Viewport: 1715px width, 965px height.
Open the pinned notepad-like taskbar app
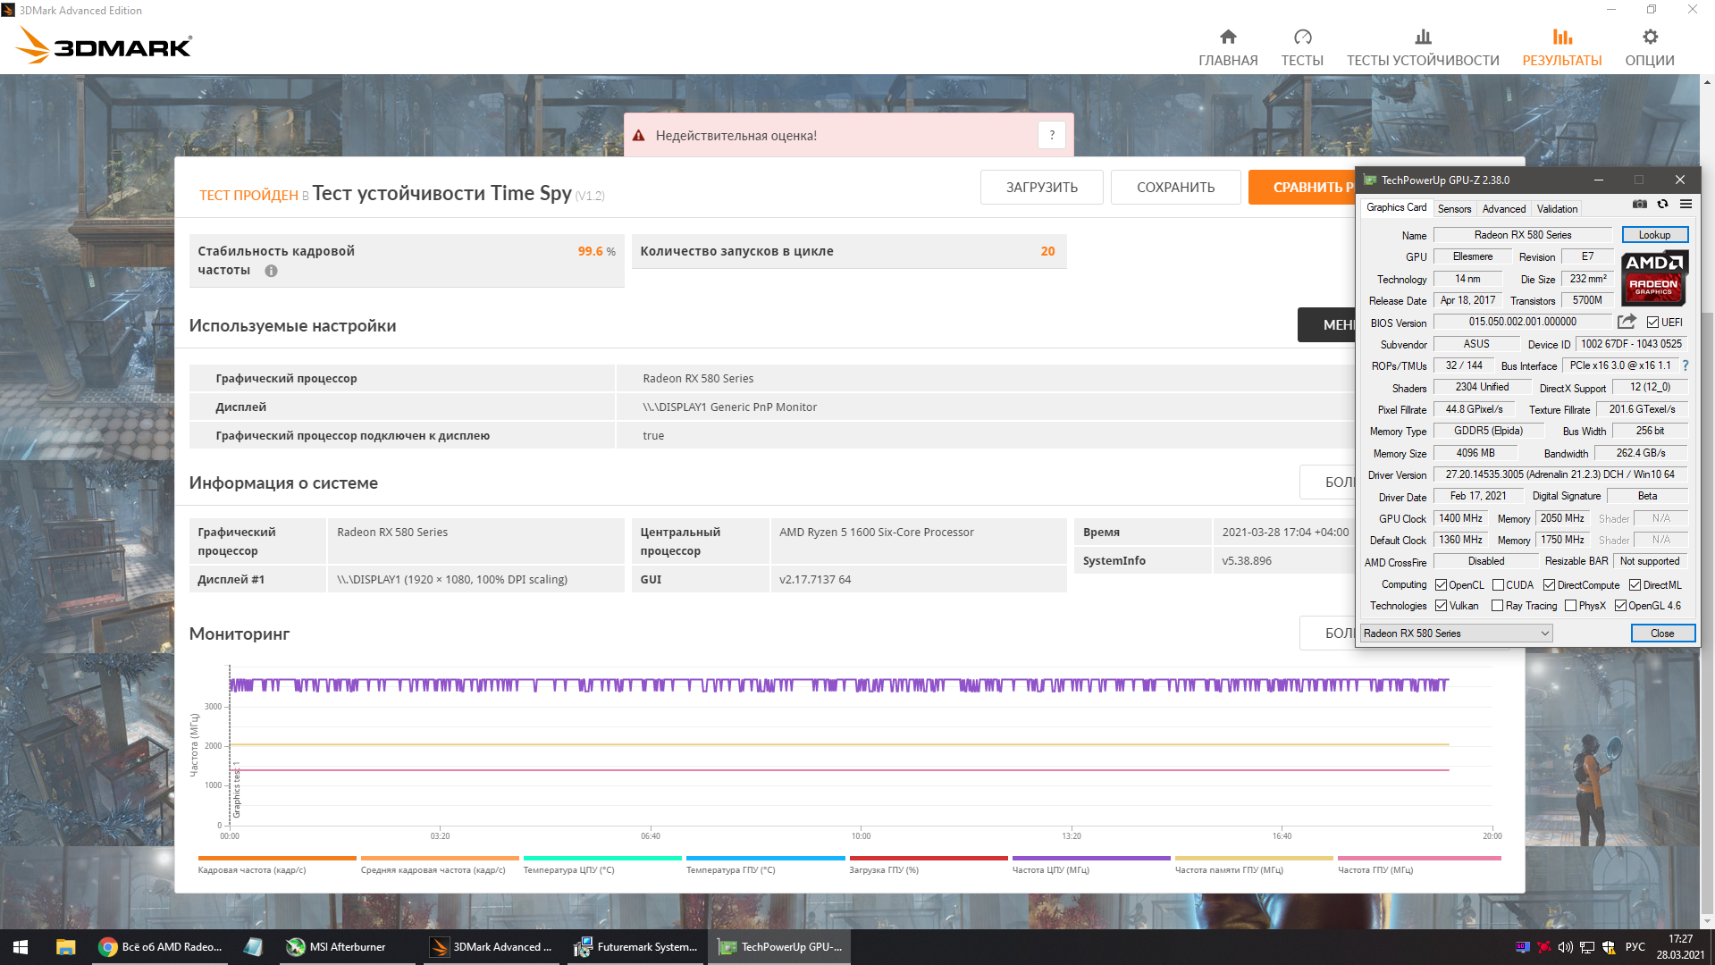click(253, 947)
